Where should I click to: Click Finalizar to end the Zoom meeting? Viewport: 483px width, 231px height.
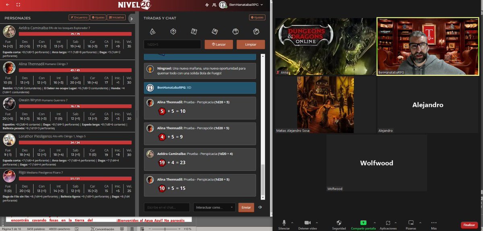point(469,225)
